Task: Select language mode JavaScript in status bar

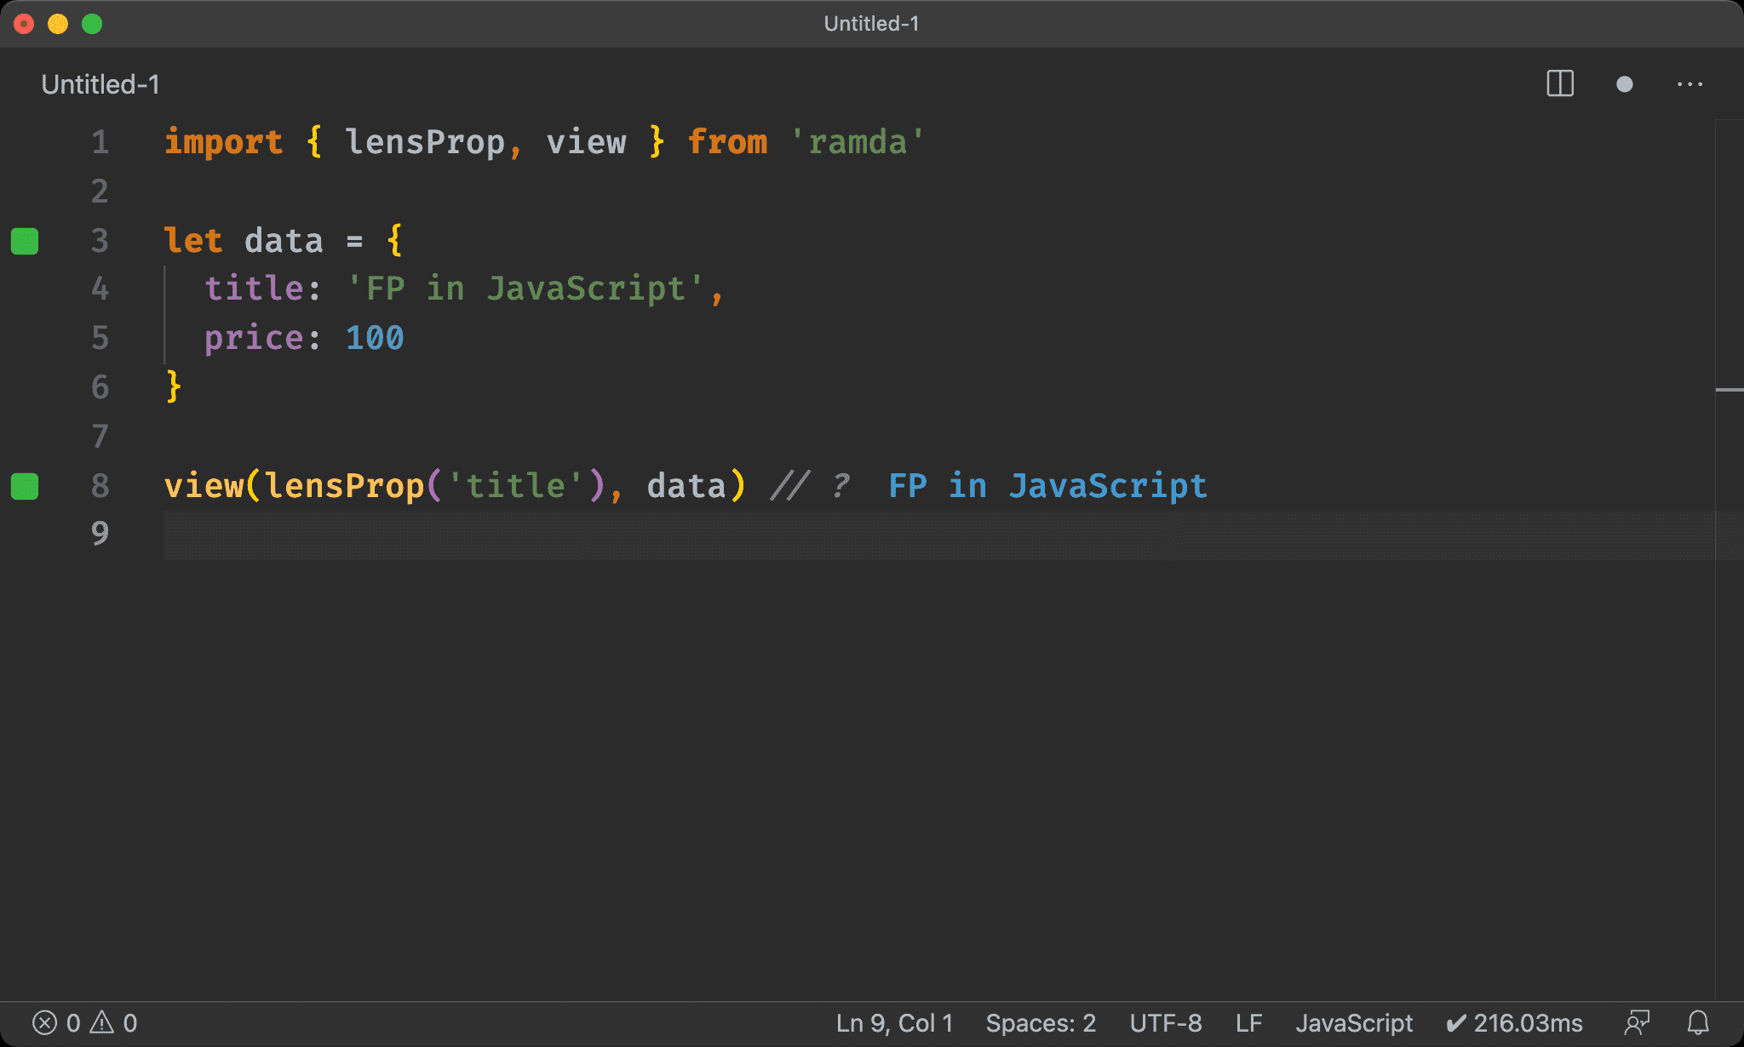Action: (x=1354, y=1022)
